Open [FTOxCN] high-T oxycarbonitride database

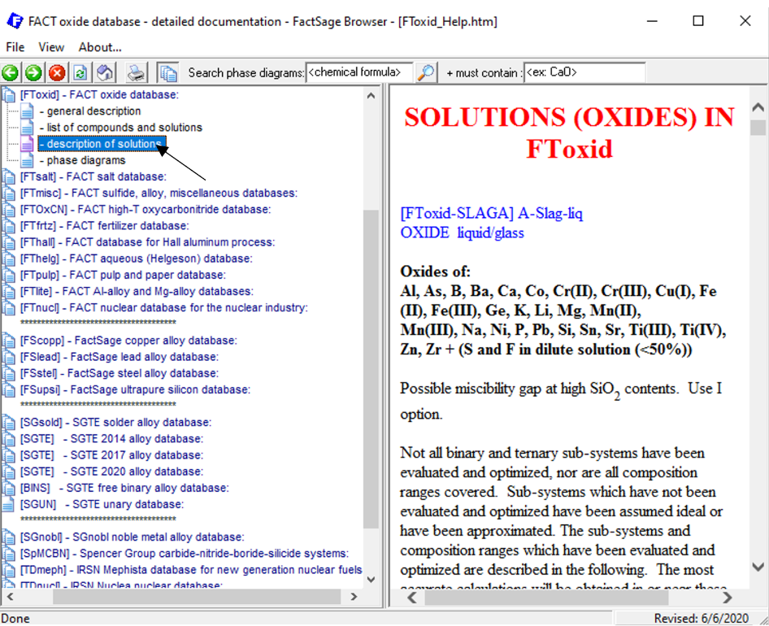click(146, 210)
